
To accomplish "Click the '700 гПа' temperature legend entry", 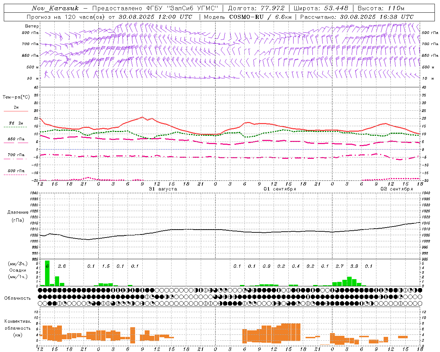I will pos(16,155).
